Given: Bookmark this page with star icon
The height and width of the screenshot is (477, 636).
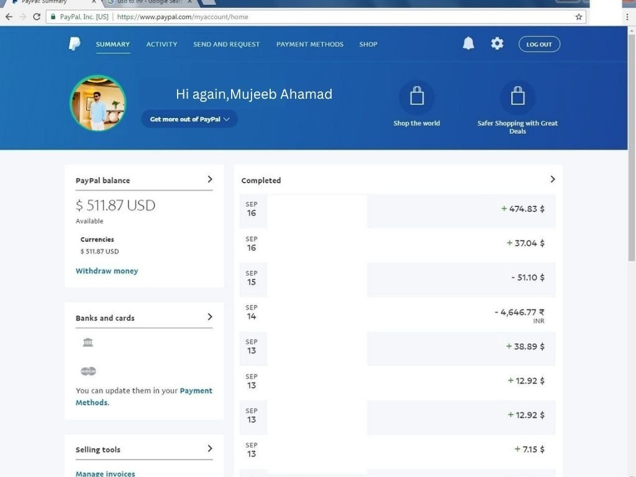Looking at the screenshot, I should pyautogui.click(x=579, y=17).
